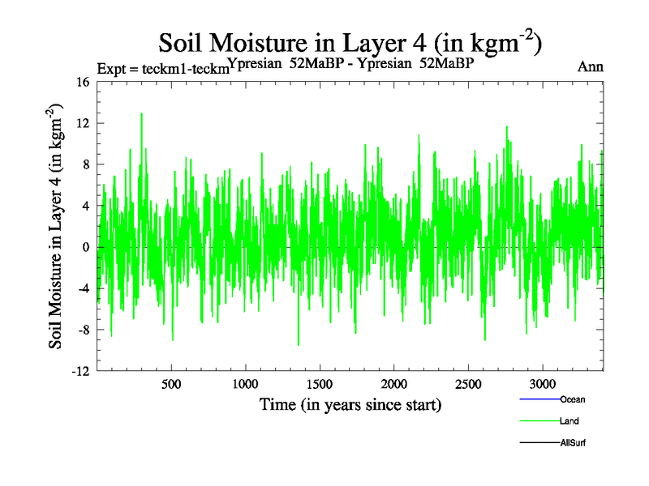Click the plot title Soil Moisture in Layer 4

[350, 42]
